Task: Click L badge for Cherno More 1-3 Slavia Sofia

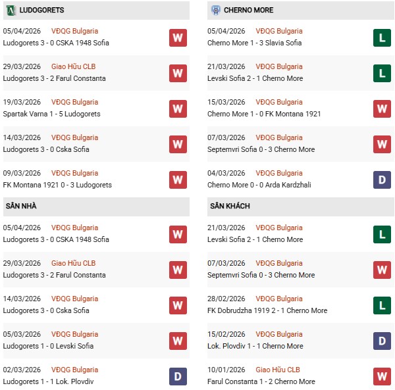Action: 382,37
